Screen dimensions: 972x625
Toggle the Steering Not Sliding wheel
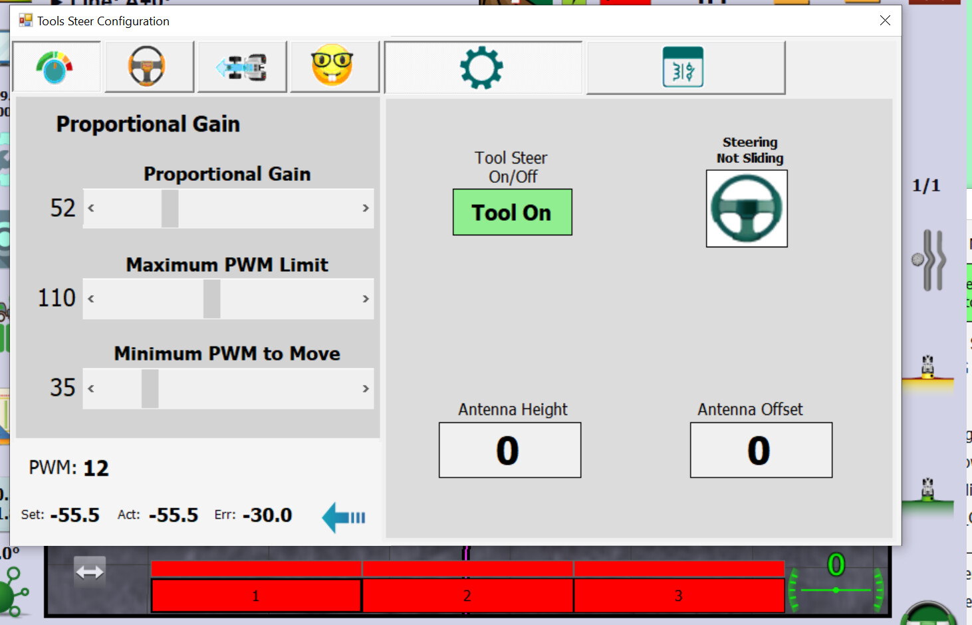(x=747, y=209)
